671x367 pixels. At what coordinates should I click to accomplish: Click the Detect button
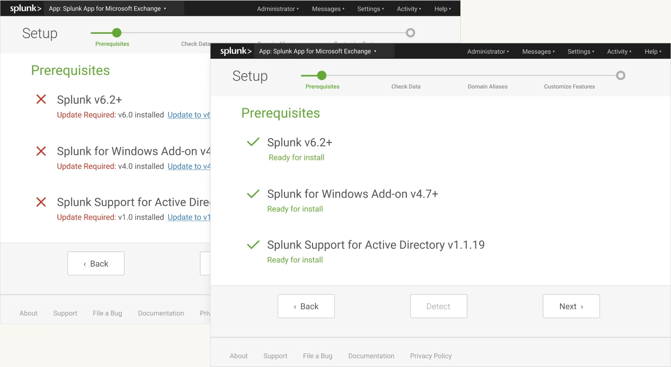(x=438, y=306)
